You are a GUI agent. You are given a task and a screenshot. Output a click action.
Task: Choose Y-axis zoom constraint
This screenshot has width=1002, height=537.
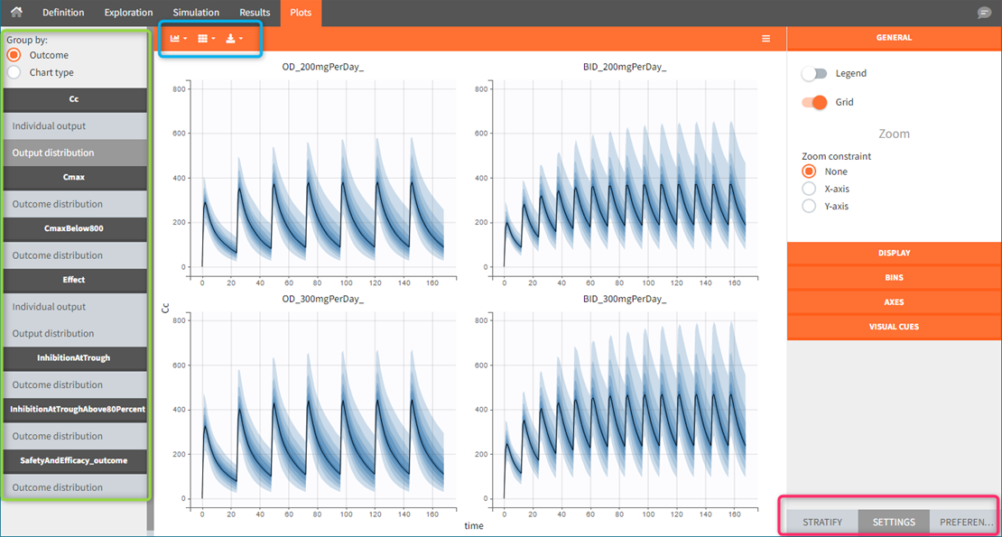pyautogui.click(x=809, y=206)
